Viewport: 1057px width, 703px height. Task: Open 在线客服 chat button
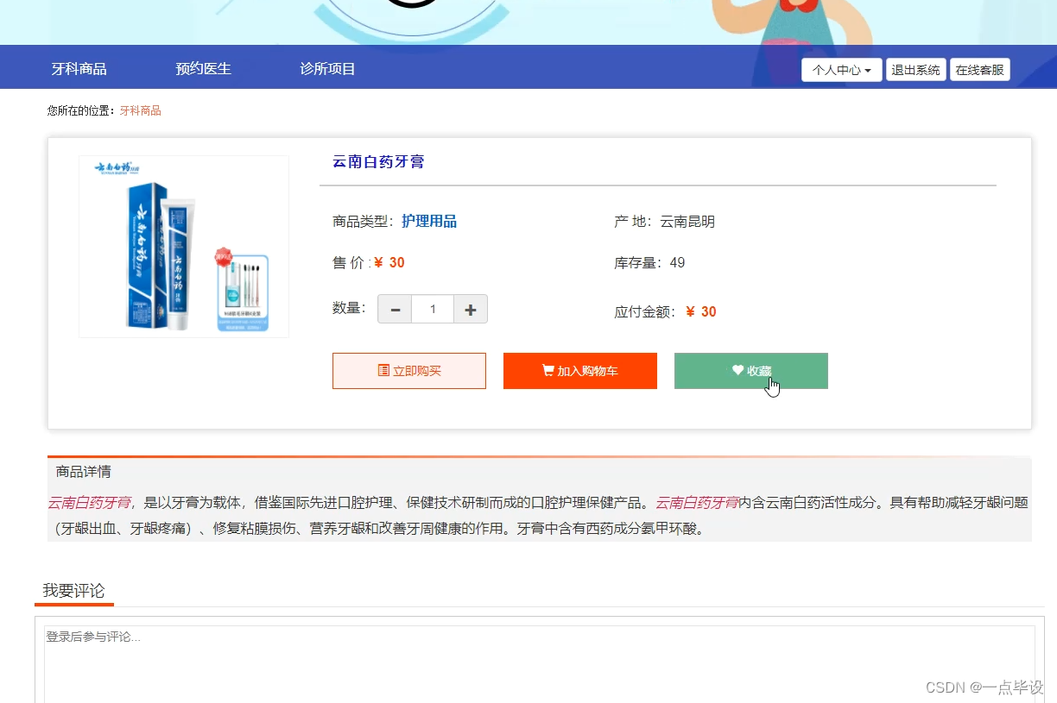[x=979, y=70]
